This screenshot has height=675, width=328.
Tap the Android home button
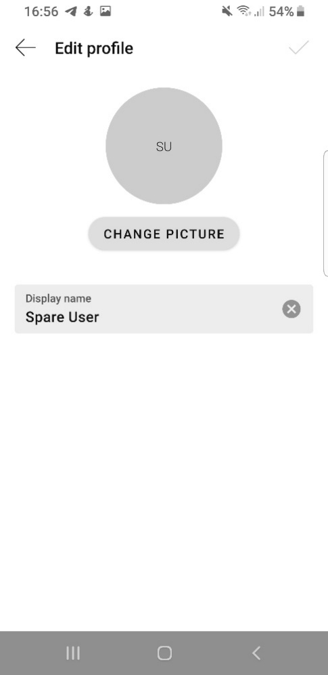click(164, 653)
